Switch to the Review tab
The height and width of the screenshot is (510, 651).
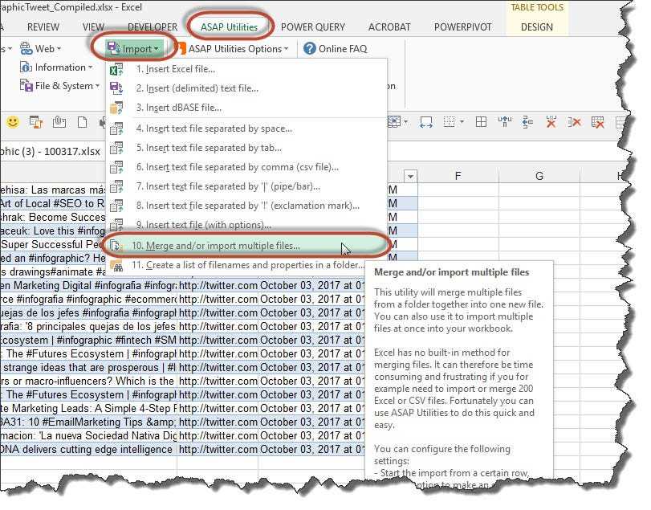[43, 27]
